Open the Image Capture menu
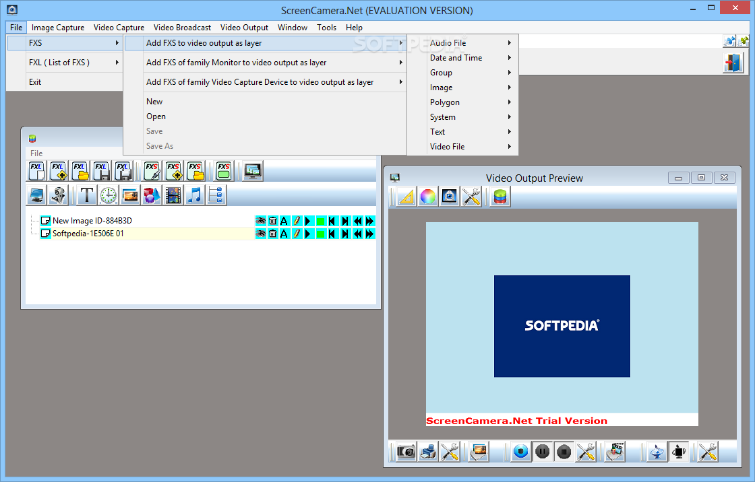Screen dimensions: 755x482 click(x=58, y=28)
